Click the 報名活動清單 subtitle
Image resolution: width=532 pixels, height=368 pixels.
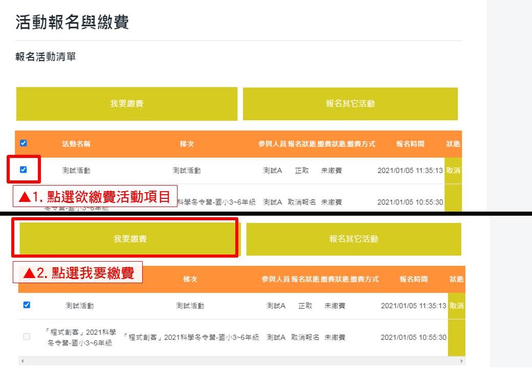(x=46, y=57)
